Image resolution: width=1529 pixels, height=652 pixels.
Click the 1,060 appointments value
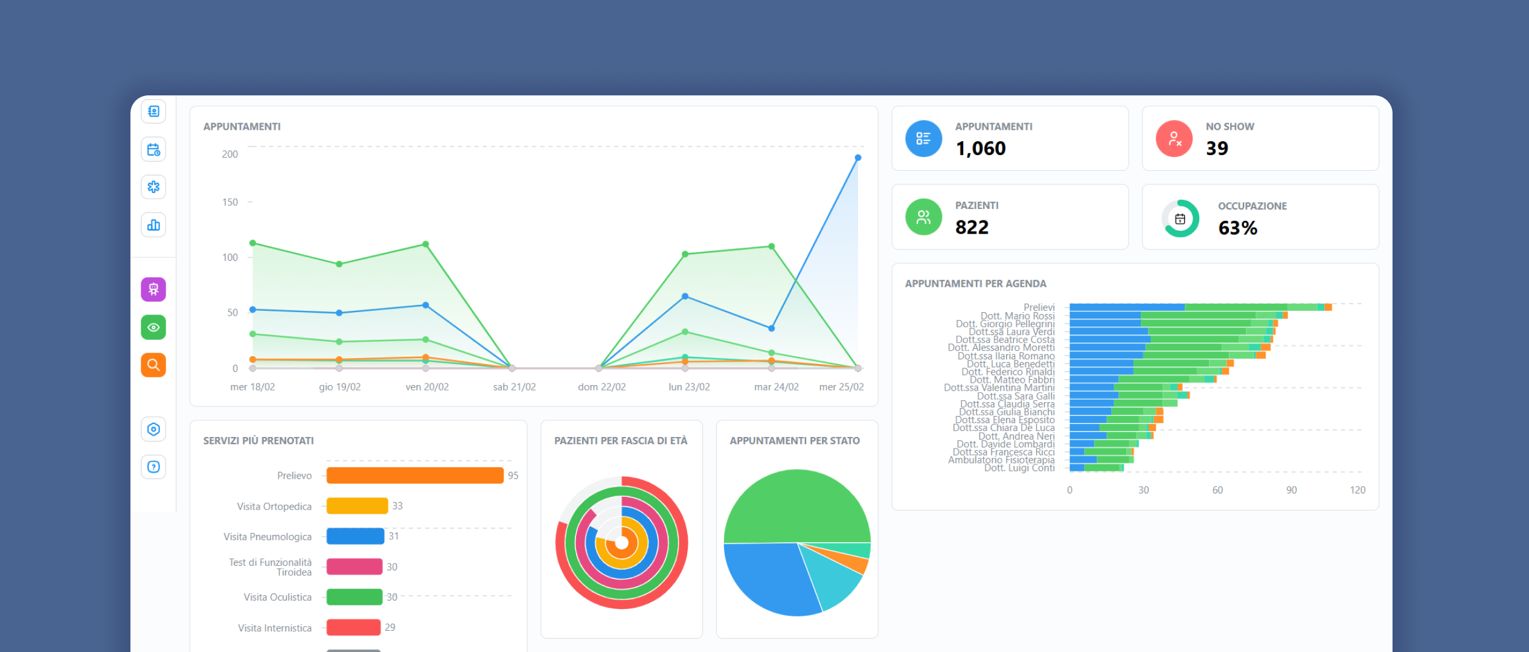click(x=981, y=149)
